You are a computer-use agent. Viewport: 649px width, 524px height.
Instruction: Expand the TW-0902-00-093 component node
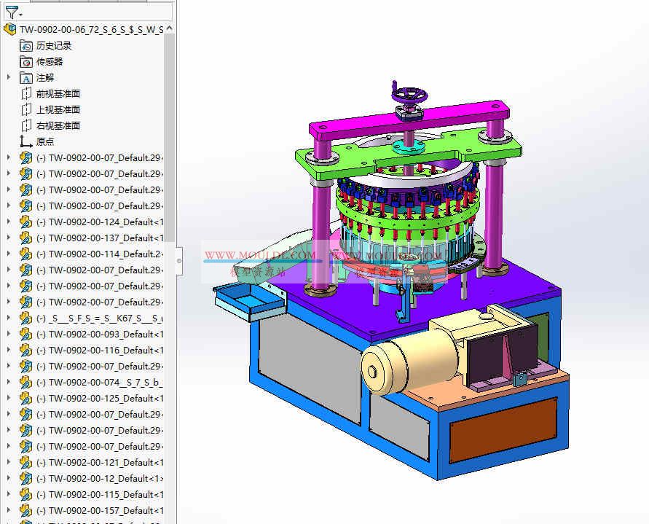coord(7,334)
